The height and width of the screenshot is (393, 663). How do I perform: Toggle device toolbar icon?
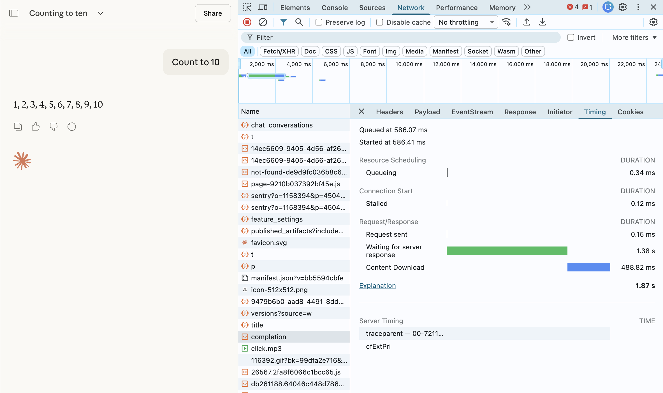(263, 7)
